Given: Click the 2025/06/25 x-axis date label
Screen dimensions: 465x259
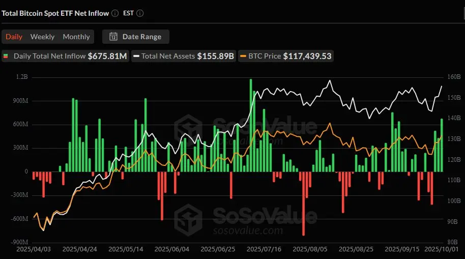Looking at the screenshot, I should click(218, 249).
